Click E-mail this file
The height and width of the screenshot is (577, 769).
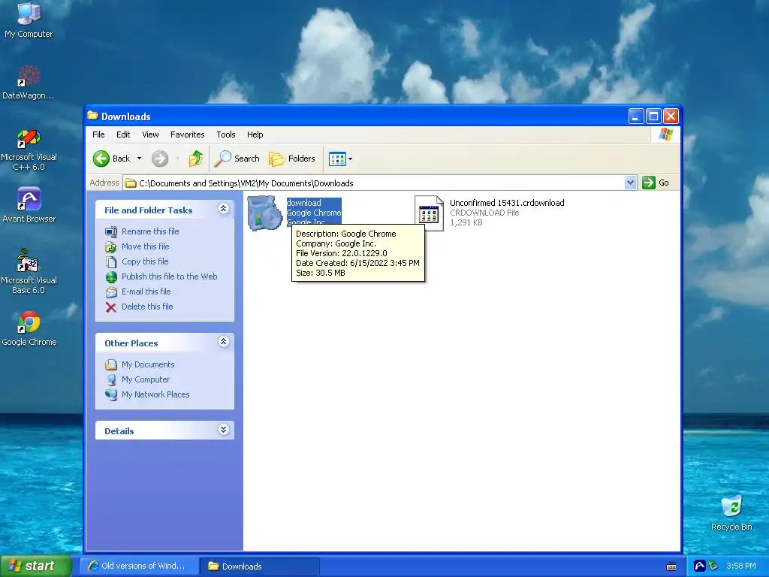(x=146, y=292)
